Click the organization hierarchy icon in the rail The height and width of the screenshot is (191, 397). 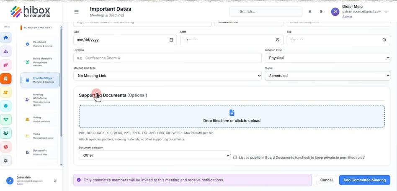[x=6, y=51]
